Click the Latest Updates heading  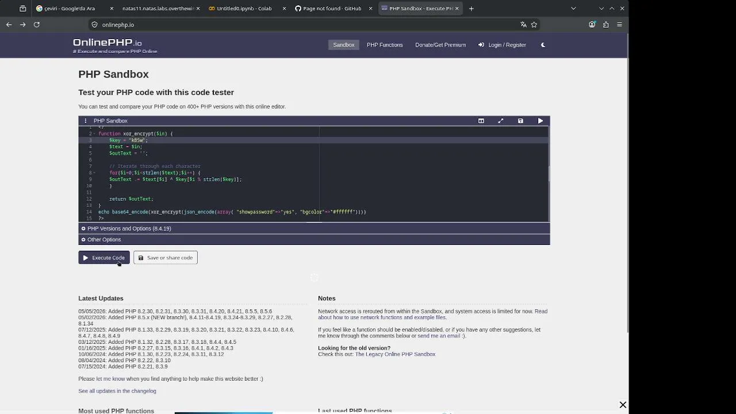tap(101, 298)
